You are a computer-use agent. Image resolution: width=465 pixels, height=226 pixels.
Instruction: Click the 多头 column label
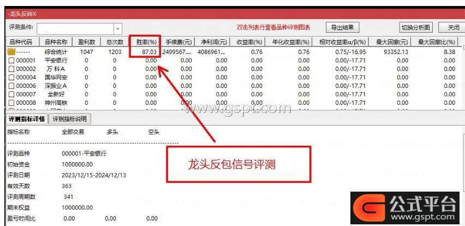[112, 132]
